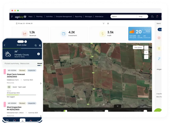Click pink color marker of Short Inspection
The image size is (171, 123).
pos(5,104)
